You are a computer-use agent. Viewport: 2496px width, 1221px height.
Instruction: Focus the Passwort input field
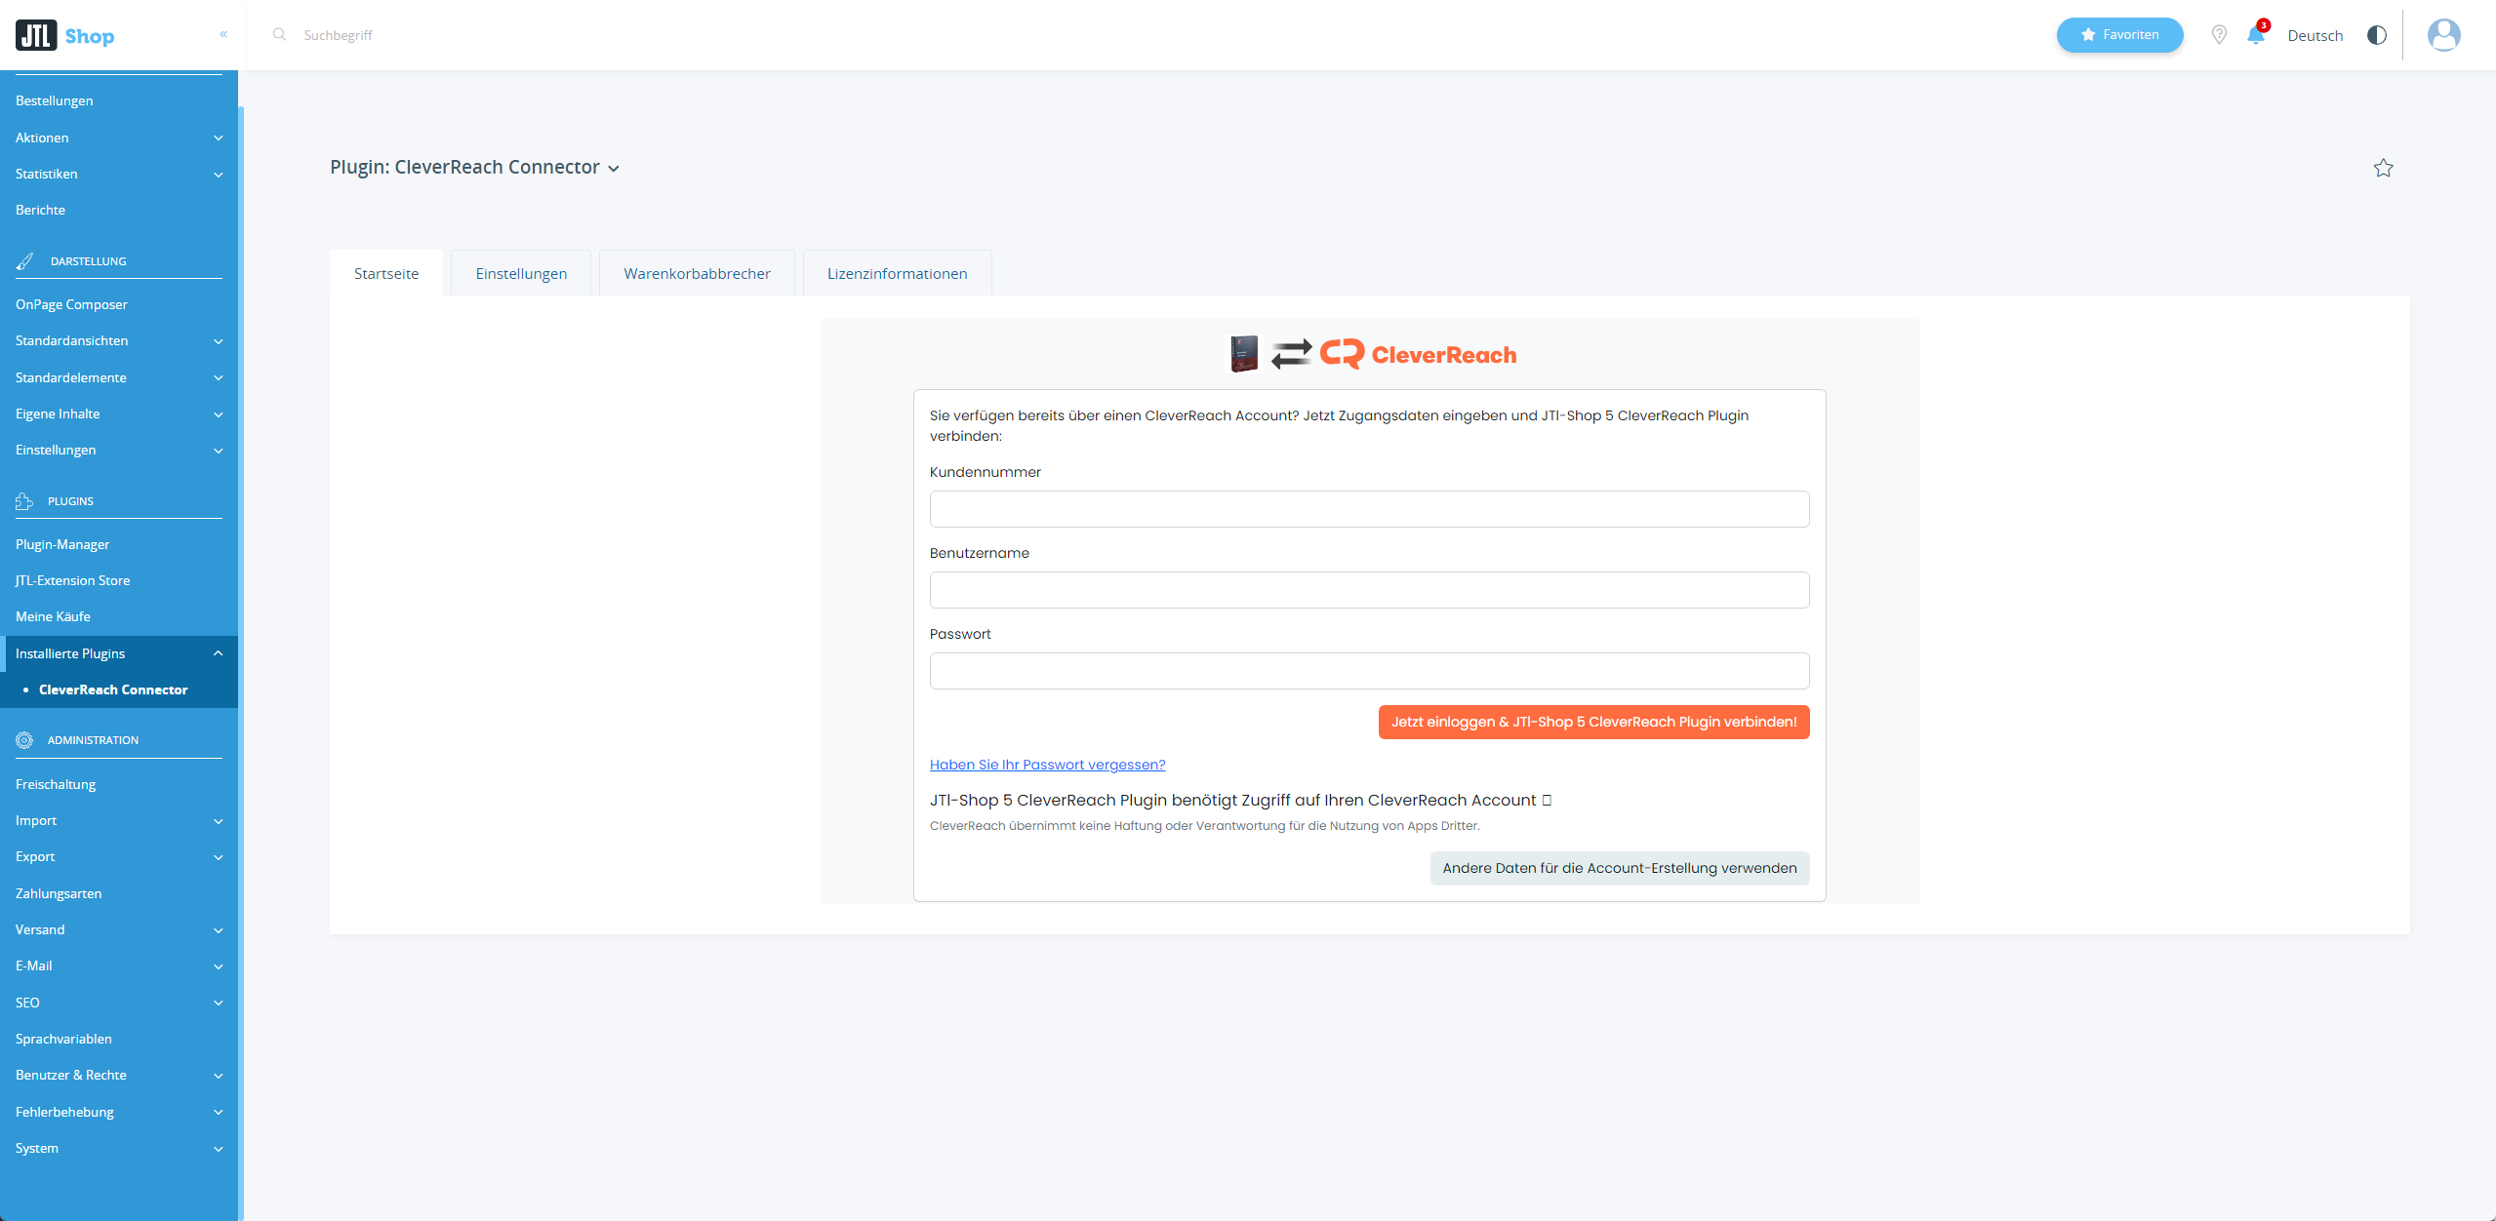[x=1369, y=671]
